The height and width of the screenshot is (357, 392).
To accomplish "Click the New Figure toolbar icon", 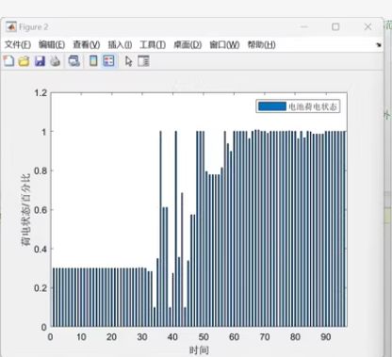I will (x=8, y=61).
